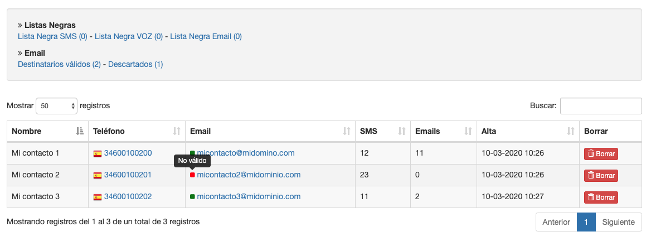Open Lista Negra VOZ (0) list

pyautogui.click(x=129, y=36)
